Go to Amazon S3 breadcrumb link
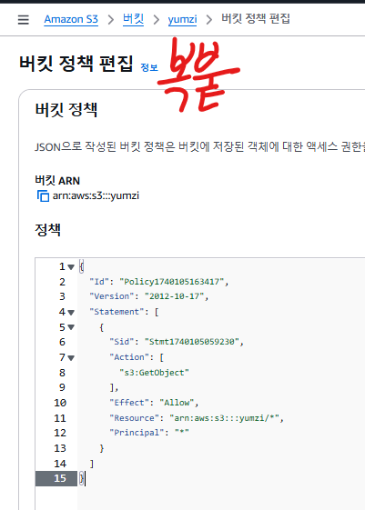Screen dimensions: 365x510 point(71,19)
